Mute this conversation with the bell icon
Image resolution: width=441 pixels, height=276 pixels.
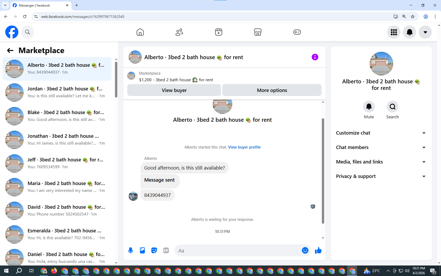[369, 106]
